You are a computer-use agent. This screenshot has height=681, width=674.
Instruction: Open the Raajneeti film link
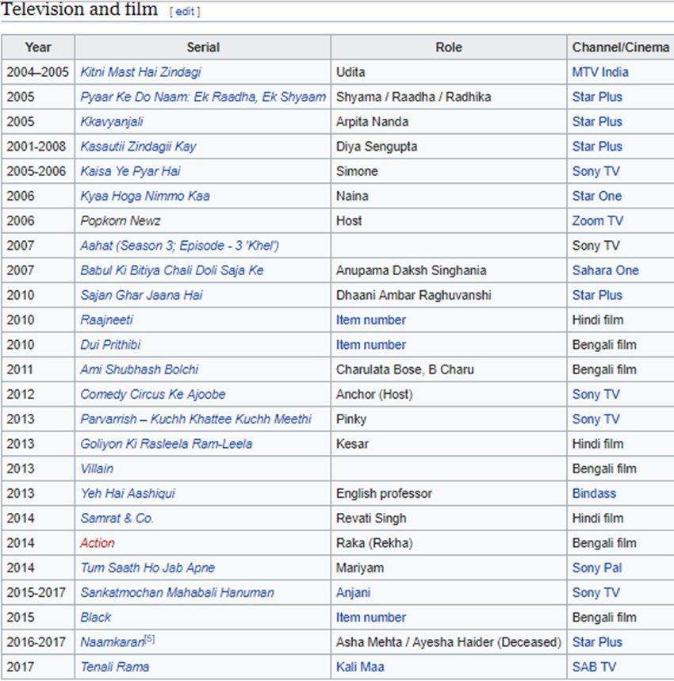pos(106,320)
